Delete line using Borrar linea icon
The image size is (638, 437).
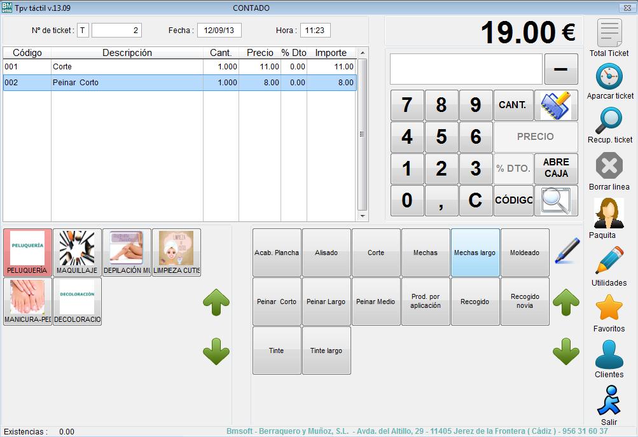click(x=609, y=167)
